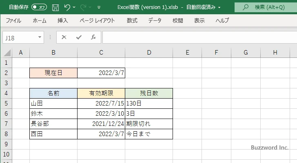Image resolution: width=297 pixels, height=163 pixels.
Task: Click into the formula bar input
Action: point(199,37)
